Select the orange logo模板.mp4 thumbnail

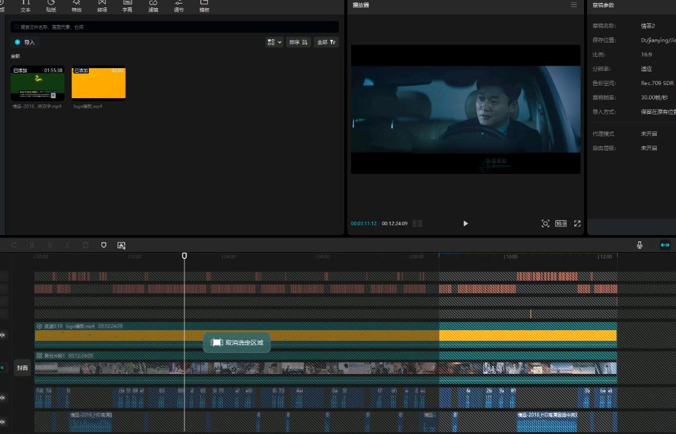pos(98,83)
